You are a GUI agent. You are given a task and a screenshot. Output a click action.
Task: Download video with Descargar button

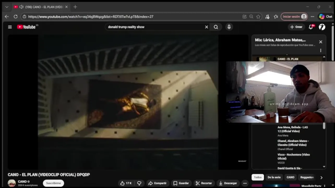(x=228, y=183)
